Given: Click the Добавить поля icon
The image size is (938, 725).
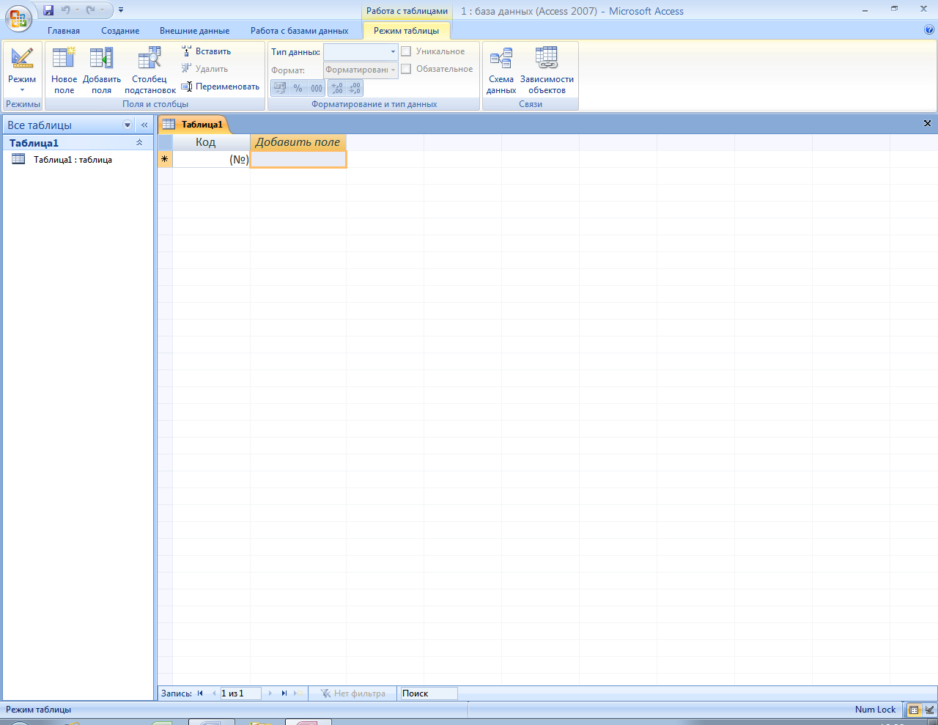Looking at the screenshot, I should 101,58.
